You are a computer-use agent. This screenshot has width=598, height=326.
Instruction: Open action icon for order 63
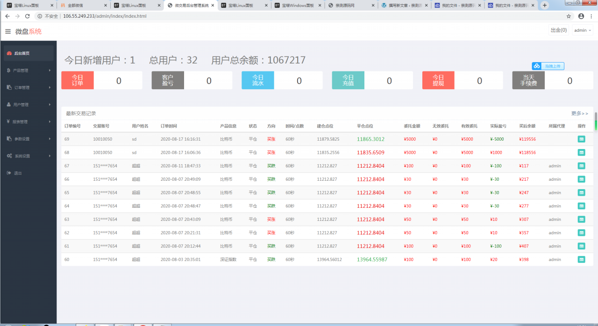click(x=581, y=219)
